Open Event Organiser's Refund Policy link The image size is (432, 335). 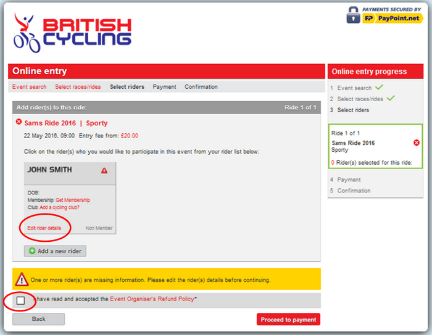coord(152,299)
